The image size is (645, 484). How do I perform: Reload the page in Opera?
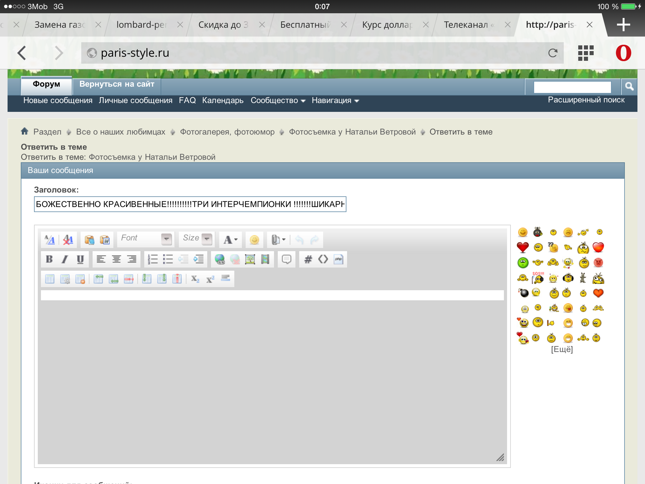[x=553, y=53]
